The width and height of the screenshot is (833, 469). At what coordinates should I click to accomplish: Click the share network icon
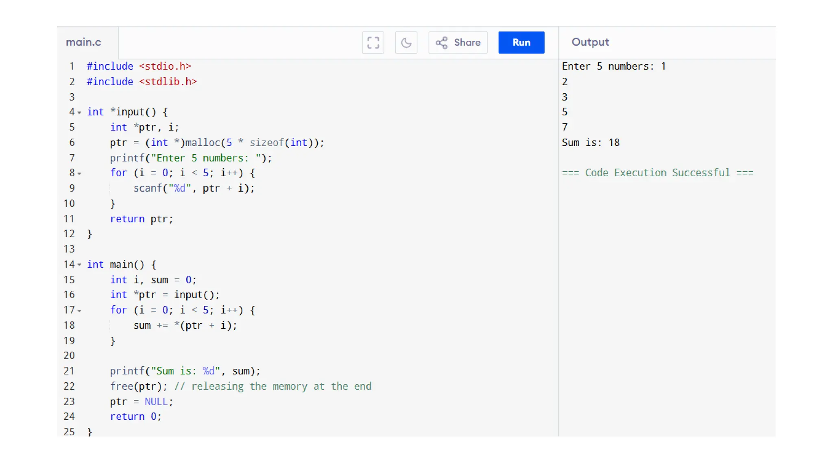click(441, 42)
